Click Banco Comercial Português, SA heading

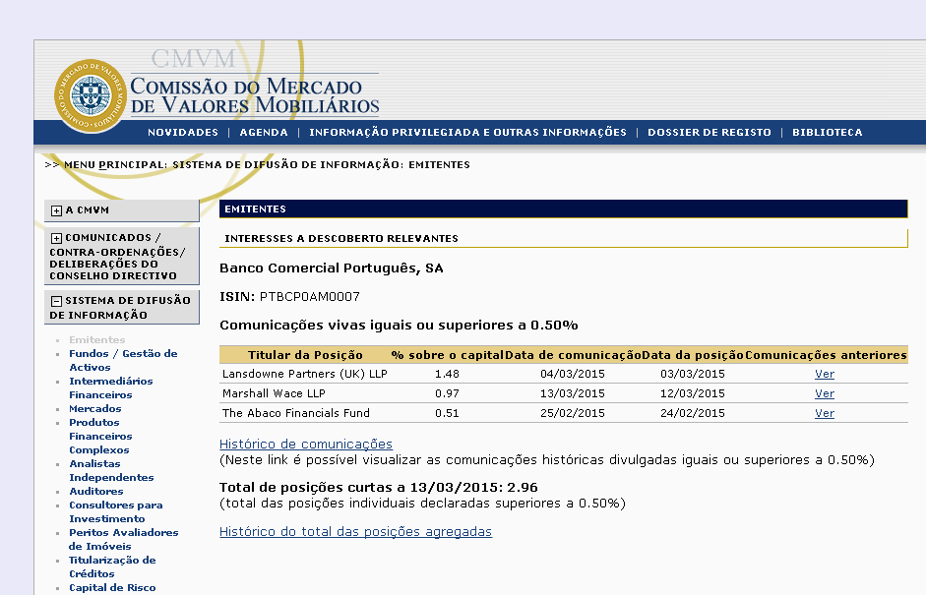332,268
